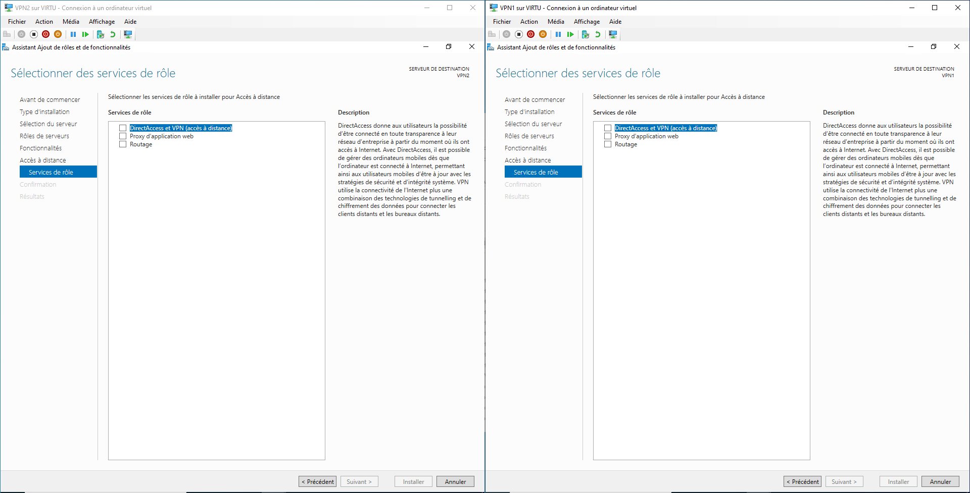
Task: Pause the VPN1 virtual machine
Action: pos(558,34)
